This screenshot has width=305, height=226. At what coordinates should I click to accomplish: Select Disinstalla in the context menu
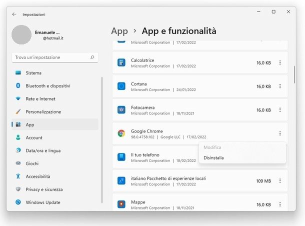tap(242, 157)
